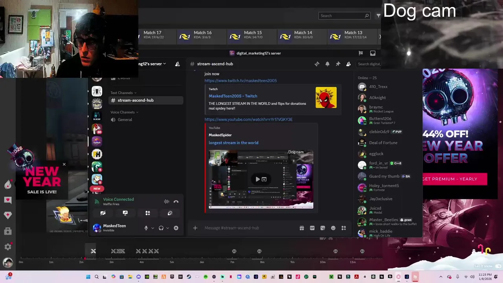Click the filter icon beside top Search field
This screenshot has height=283, width=503.
click(378, 16)
